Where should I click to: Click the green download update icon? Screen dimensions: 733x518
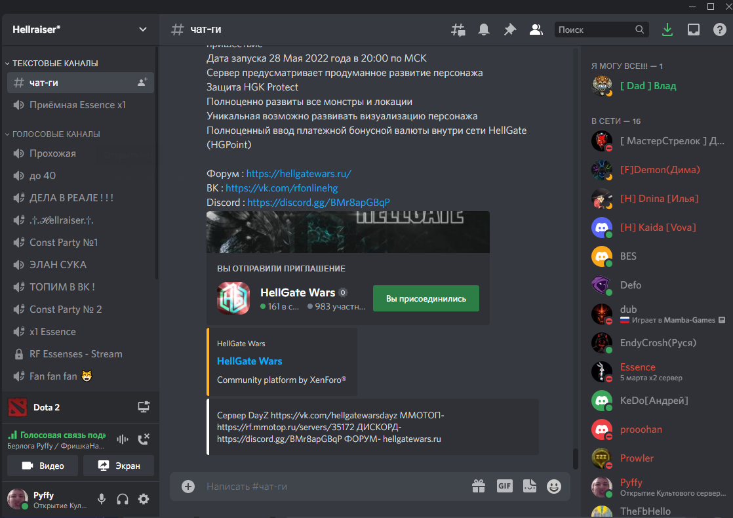point(667,30)
